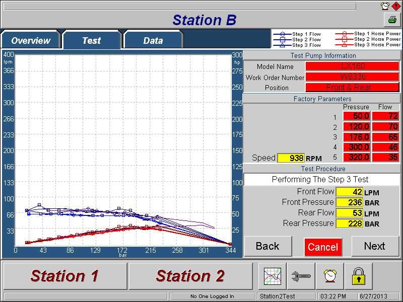Switch to Station 1

pyautogui.click(x=64, y=276)
